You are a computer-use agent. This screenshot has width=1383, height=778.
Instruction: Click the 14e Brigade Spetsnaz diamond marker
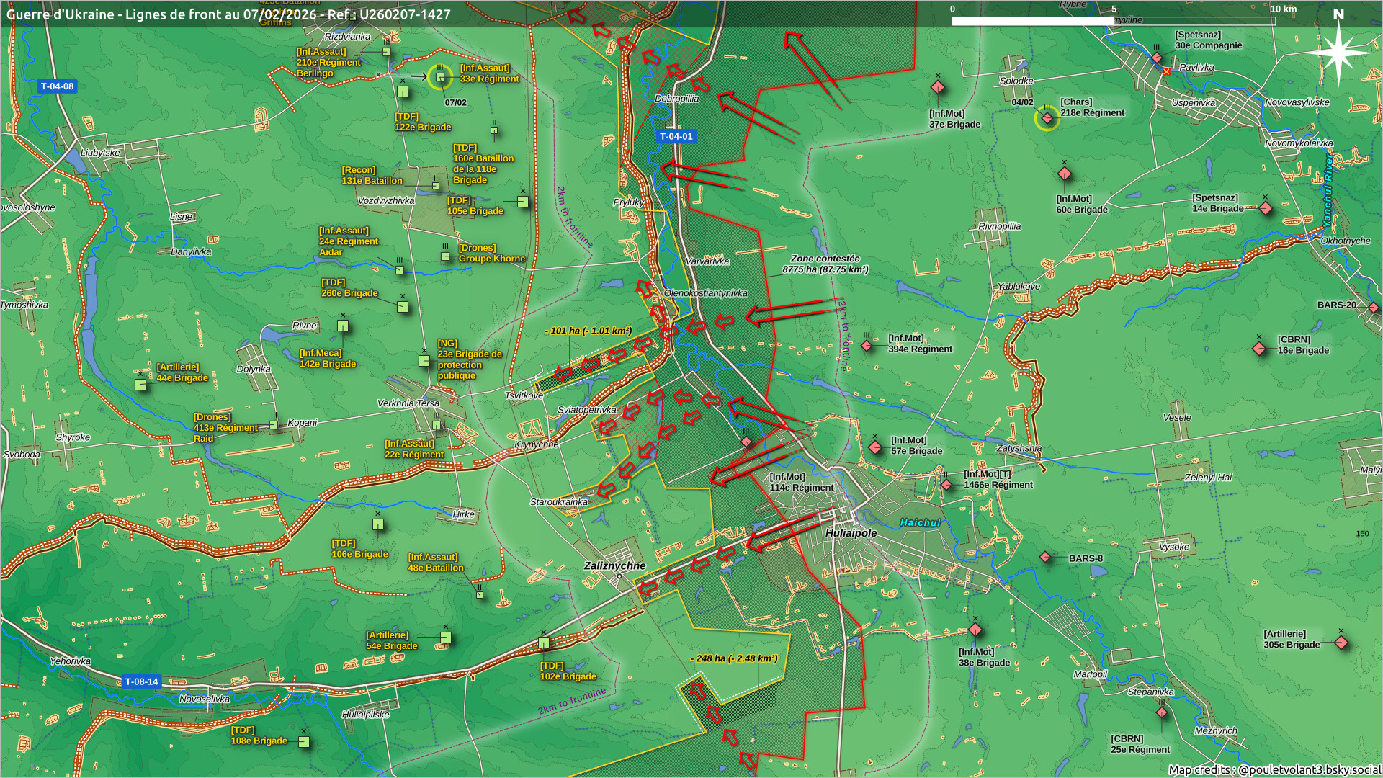(1266, 209)
